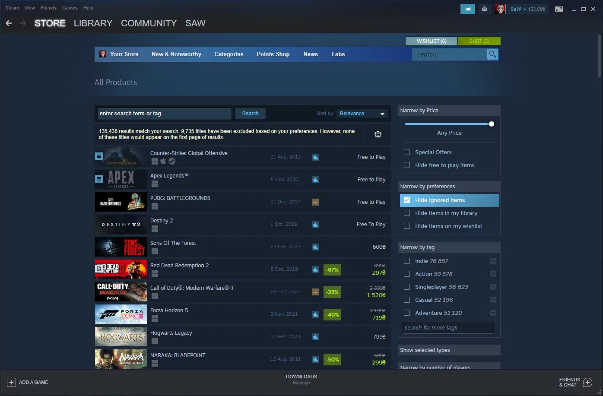Open search preferences gear icon
This screenshot has height=396, width=603.
coord(378,134)
